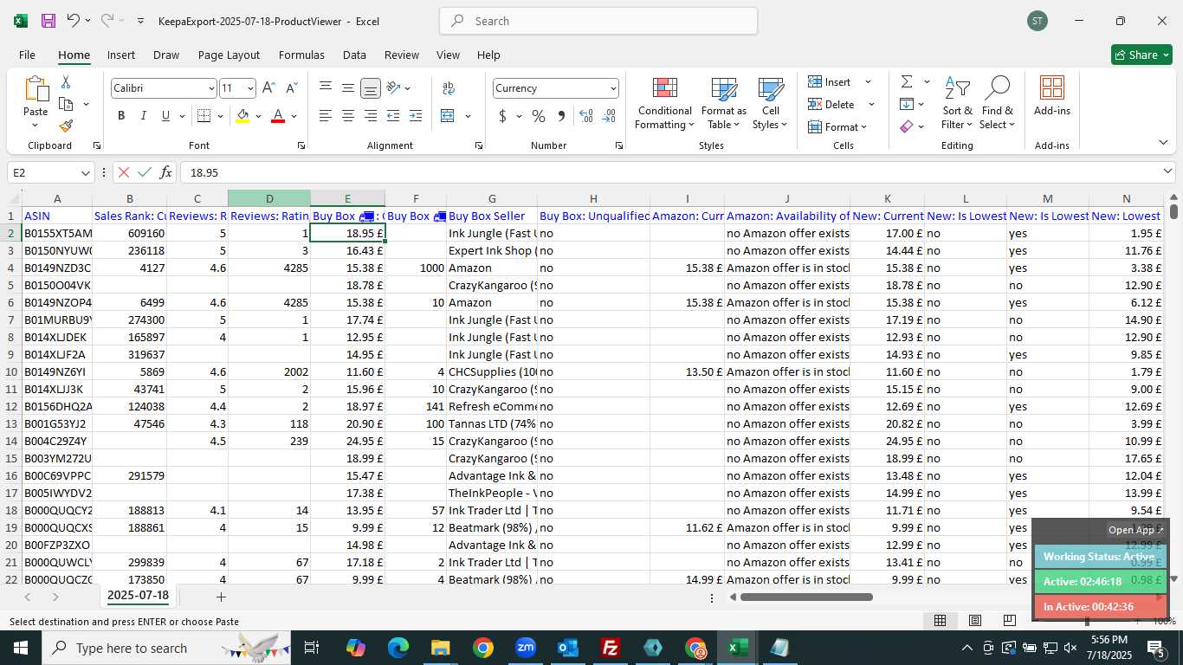Increase font size with larger A icon

pos(268,88)
